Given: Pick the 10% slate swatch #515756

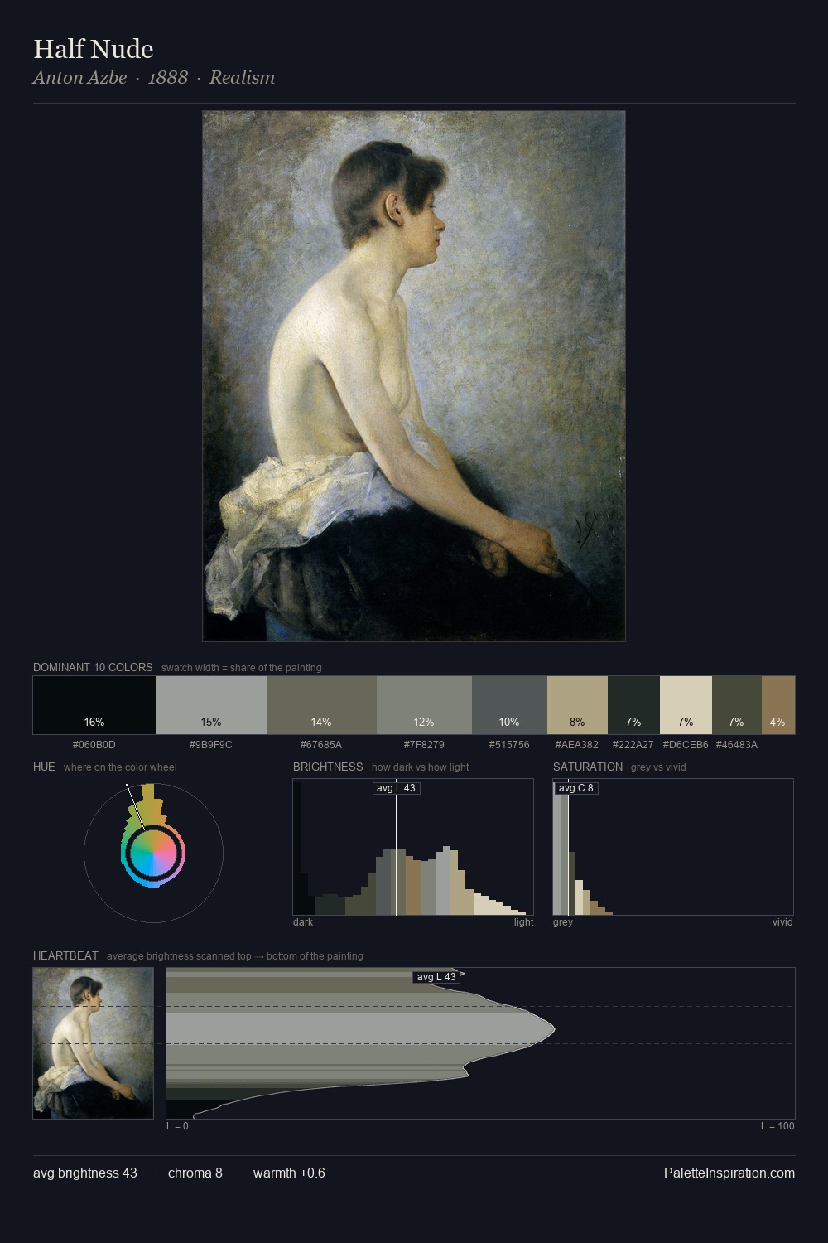Looking at the screenshot, I should (x=509, y=705).
